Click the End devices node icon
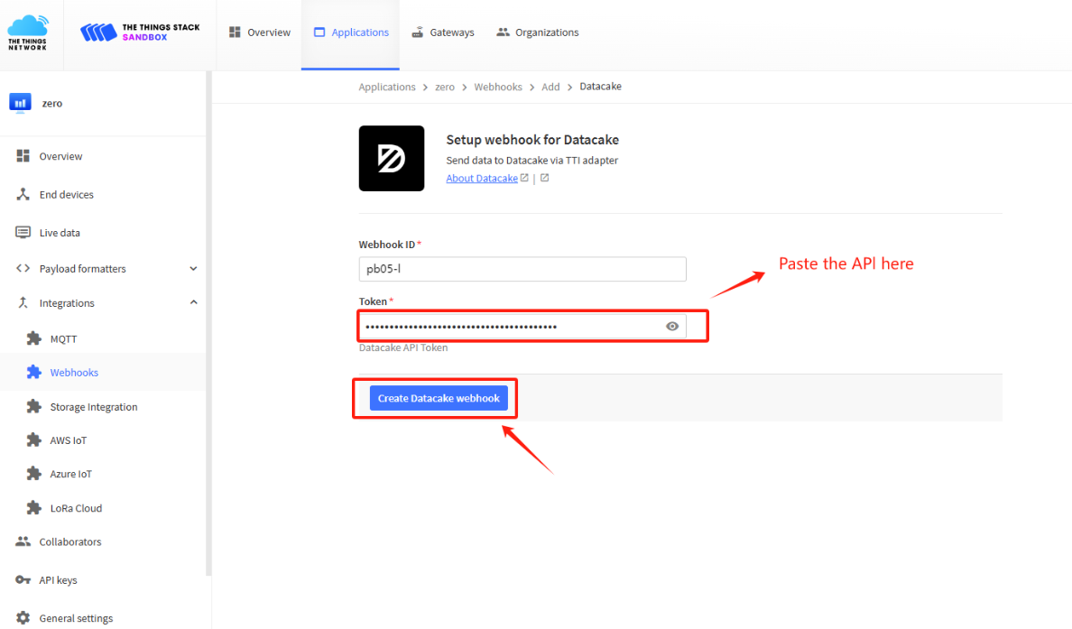 (23, 194)
